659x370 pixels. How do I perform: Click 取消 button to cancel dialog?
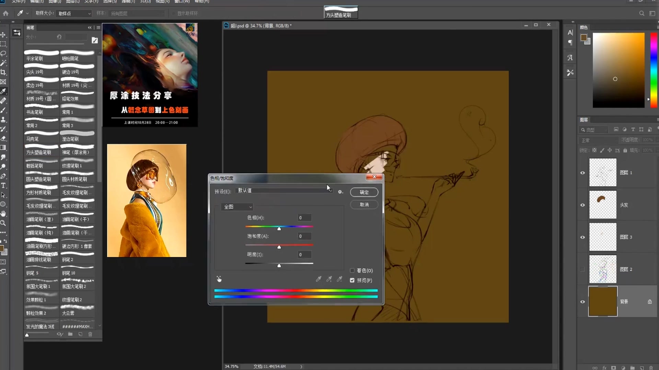click(x=365, y=205)
